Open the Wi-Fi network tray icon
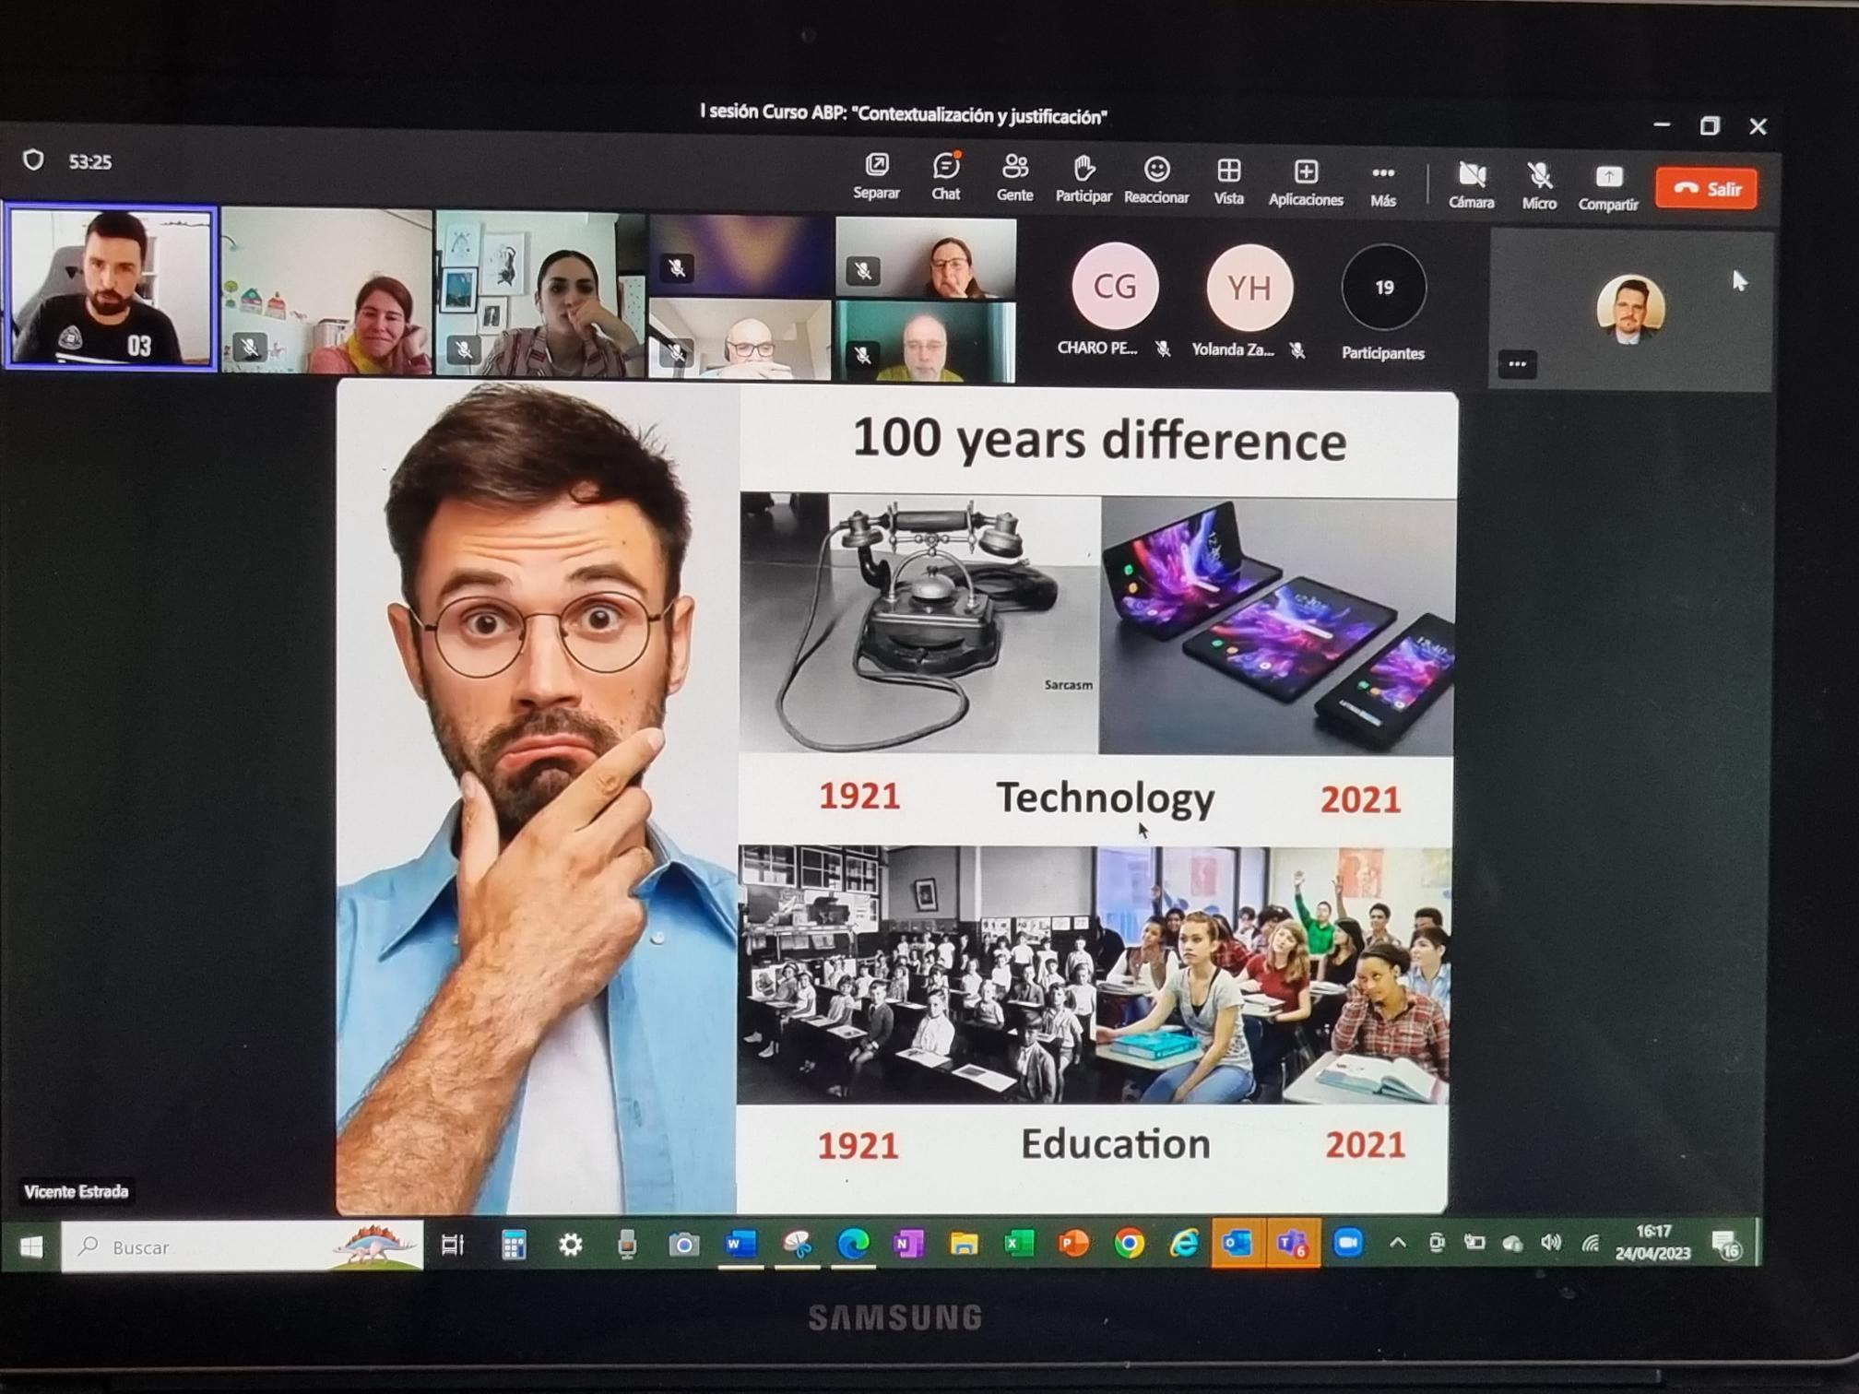The image size is (1859, 1394). pyautogui.click(x=1590, y=1244)
